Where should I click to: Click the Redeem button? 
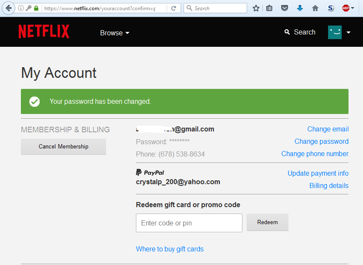pyautogui.click(x=268, y=222)
